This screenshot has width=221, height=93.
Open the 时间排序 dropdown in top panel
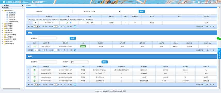106,11
